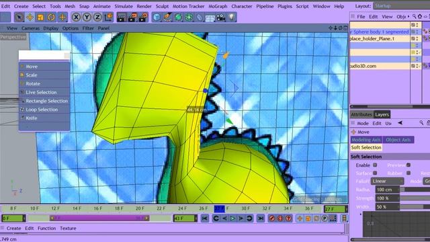Select the Modeling Axis tab
Image resolution: width=430 pixels, height=242 pixels.
366,140
